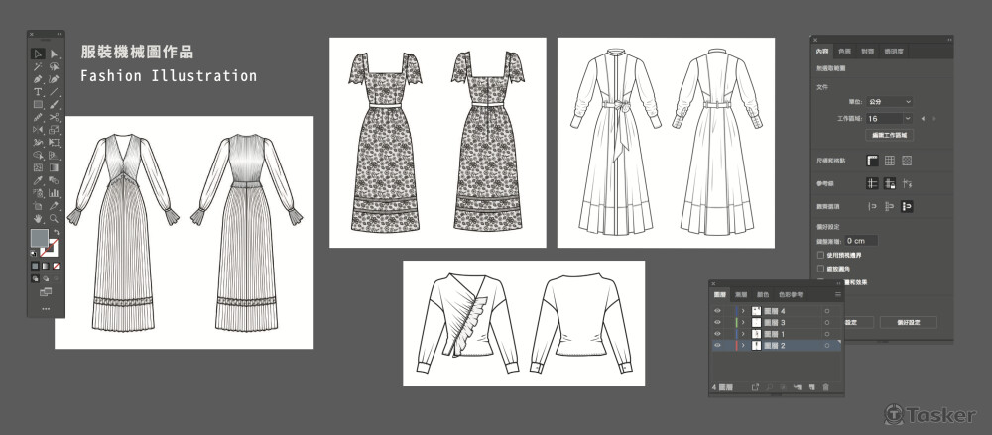Select the Selection tool arrow
This screenshot has height=435, width=992.
[37, 54]
